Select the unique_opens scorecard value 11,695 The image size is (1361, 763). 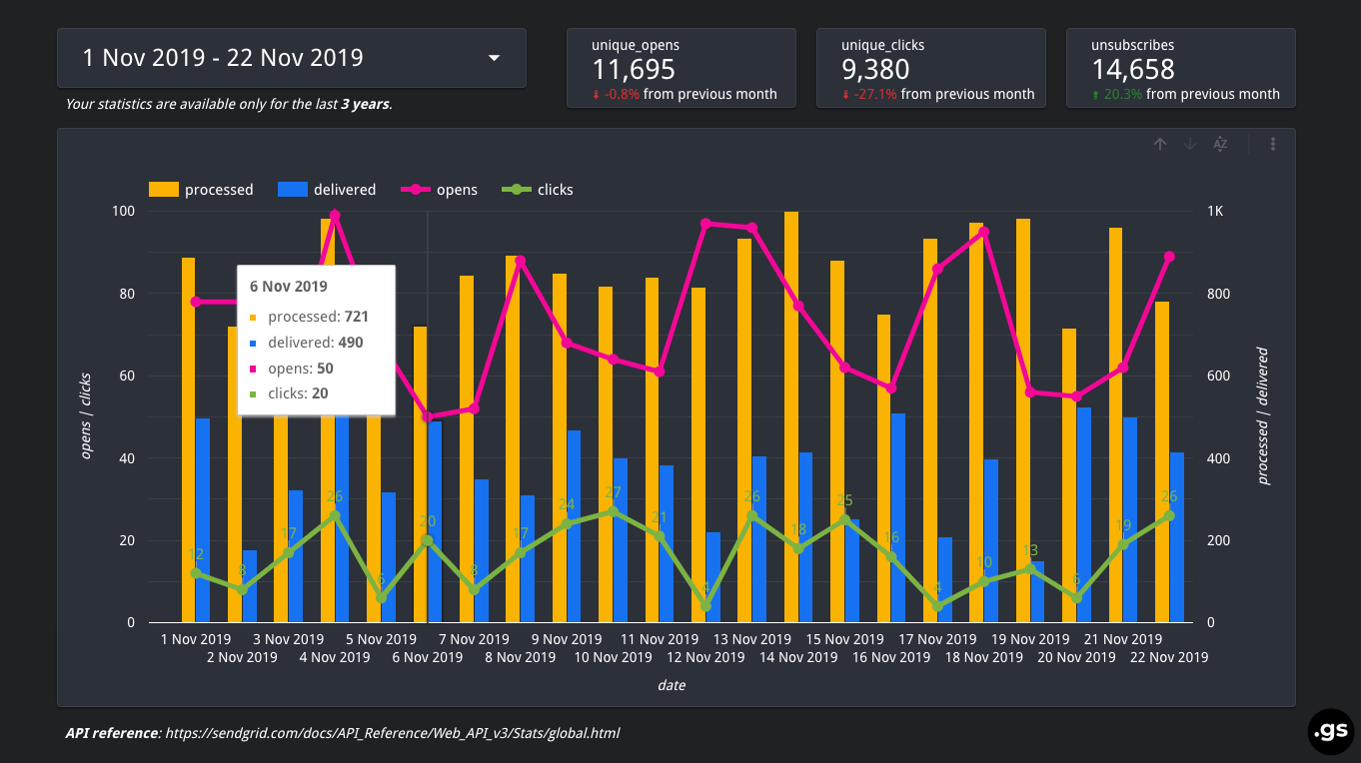pyautogui.click(x=634, y=69)
